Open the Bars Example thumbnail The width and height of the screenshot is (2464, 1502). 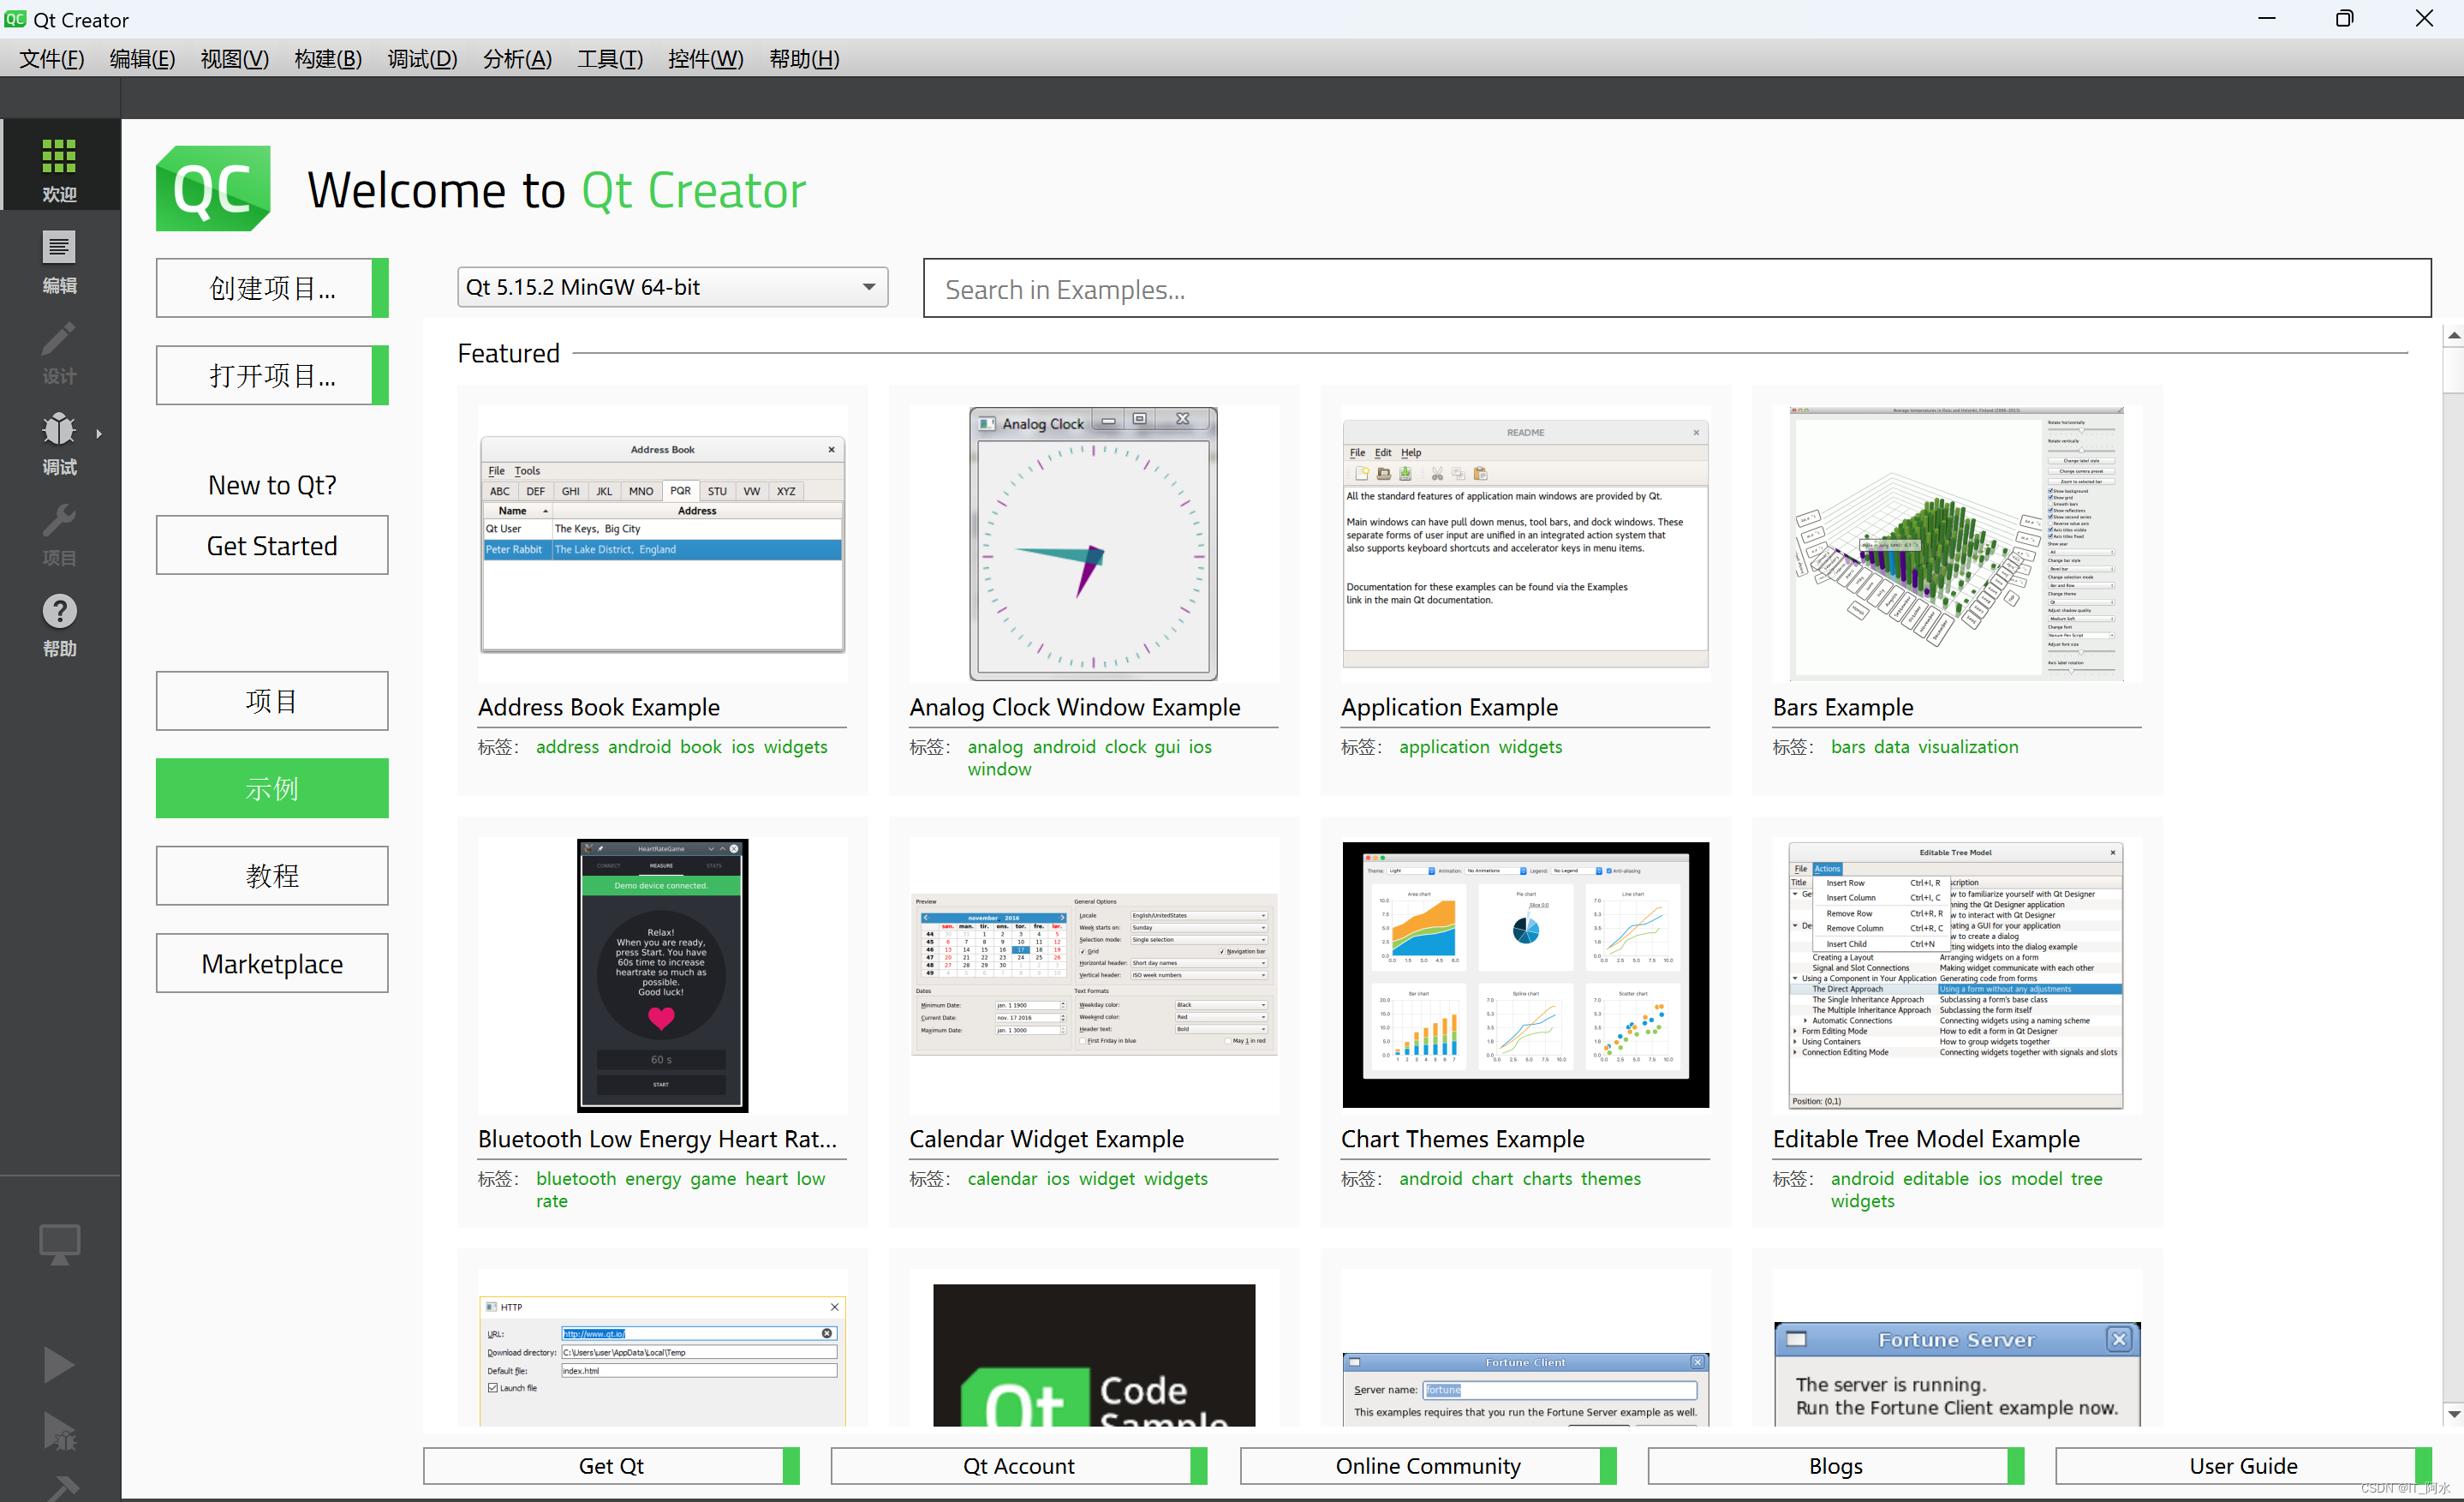point(1957,544)
